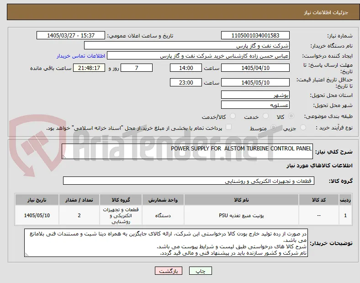This screenshot has width=360, height=283.
Task: Click the جزئیات اطلاعات نیاز page title
Action: [326, 12]
